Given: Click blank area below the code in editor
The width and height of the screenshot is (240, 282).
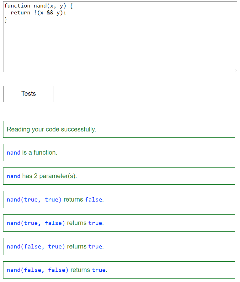Looking at the screenshot, I should coord(119,50).
